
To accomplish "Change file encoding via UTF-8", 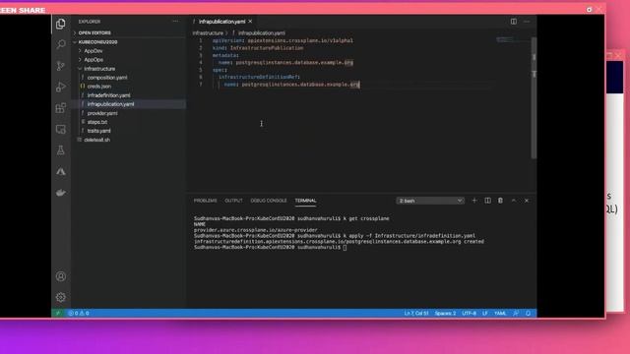I will pos(469,313).
